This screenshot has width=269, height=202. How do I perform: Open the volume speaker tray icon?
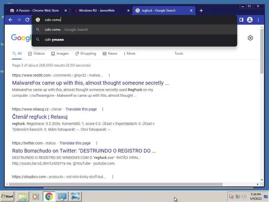click(244, 196)
